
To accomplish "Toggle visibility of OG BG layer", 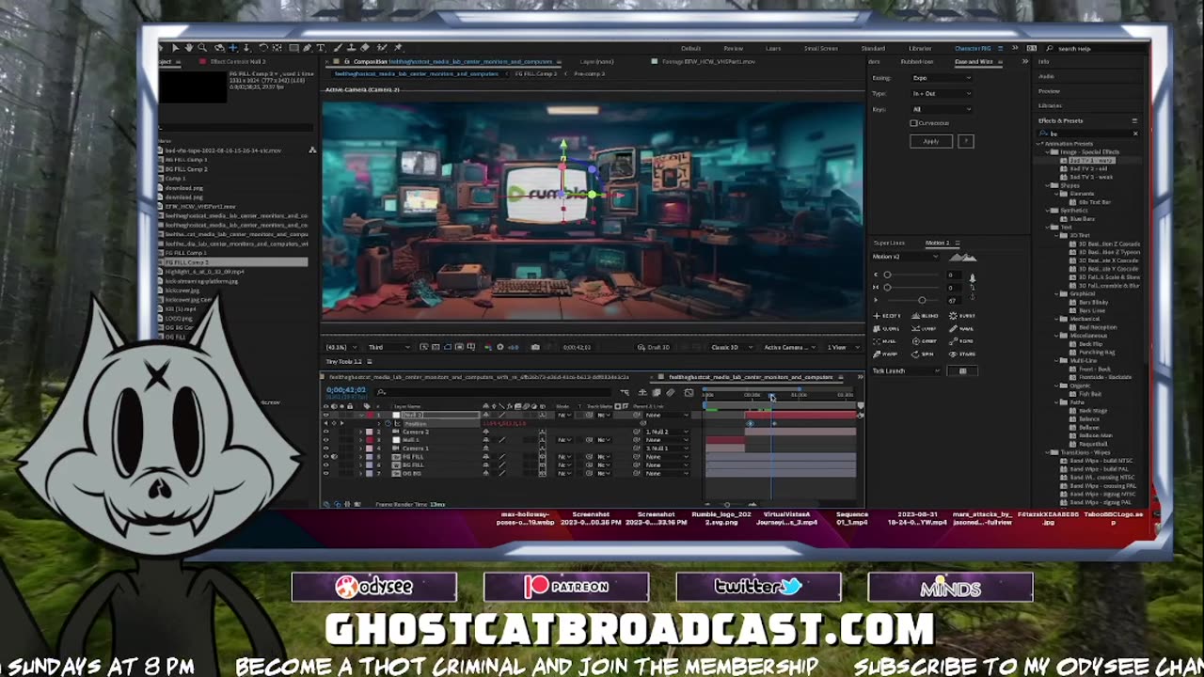I will [x=326, y=473].
